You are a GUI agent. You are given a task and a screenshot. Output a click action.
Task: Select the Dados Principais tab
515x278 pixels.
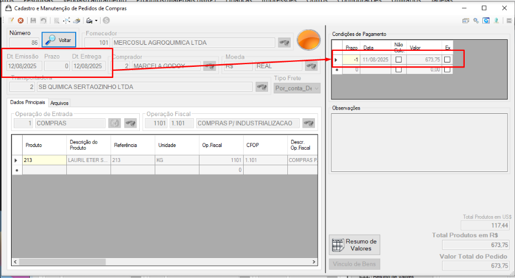click(x=28, y=102)
